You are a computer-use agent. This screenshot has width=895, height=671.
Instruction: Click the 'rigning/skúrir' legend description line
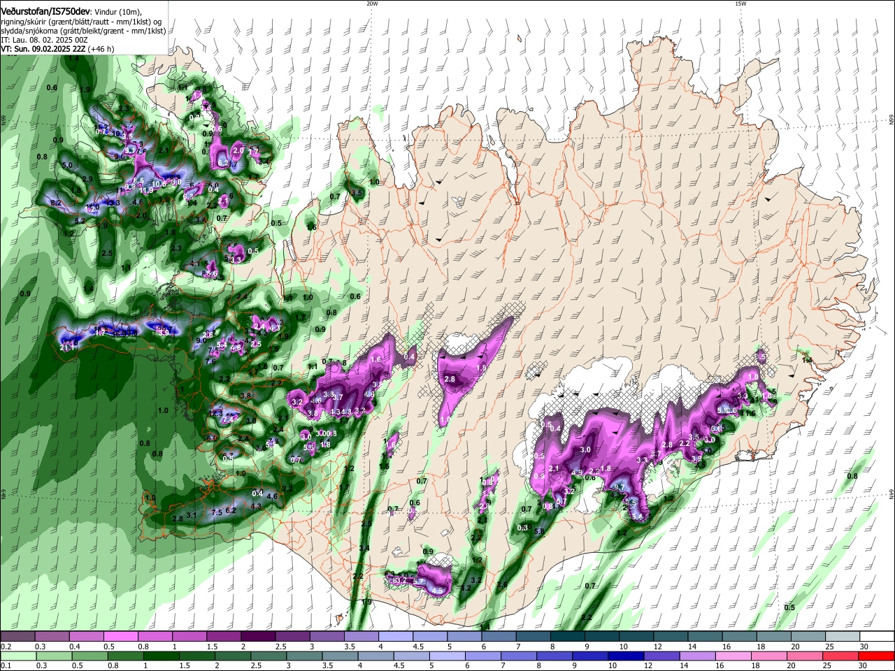(x=81, y=22)
